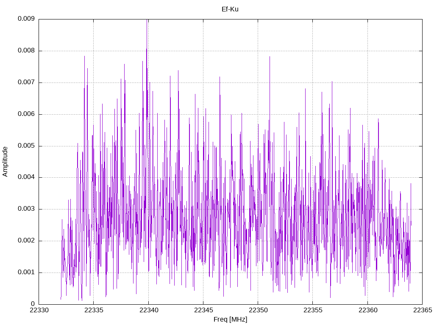The image size is (434, 325).
Task: Click the 0.004 y-axis tick label
Action: [26, 177]
